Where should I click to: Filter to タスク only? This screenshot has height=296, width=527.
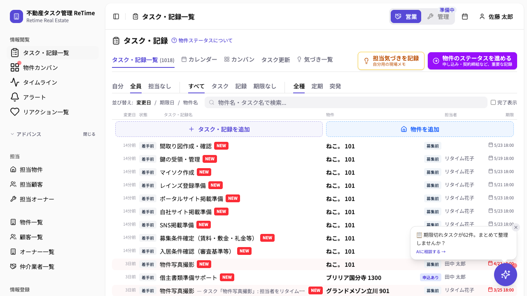pyautogui.click(x=220, y=86)
